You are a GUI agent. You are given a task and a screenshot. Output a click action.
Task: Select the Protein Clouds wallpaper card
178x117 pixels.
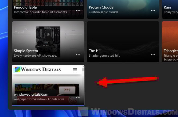tap(123, 9)
